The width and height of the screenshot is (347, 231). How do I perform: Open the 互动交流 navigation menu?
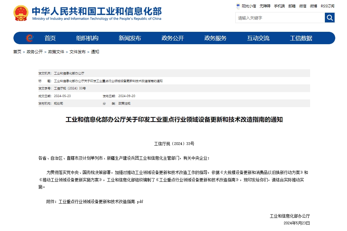258,38
